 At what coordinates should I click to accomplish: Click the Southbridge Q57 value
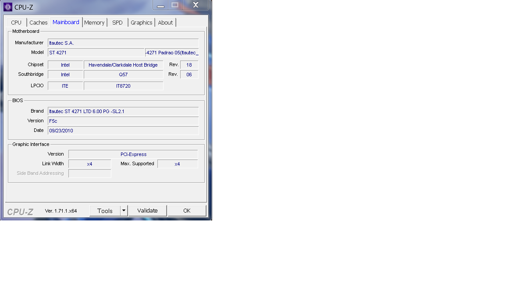point(123,75)
